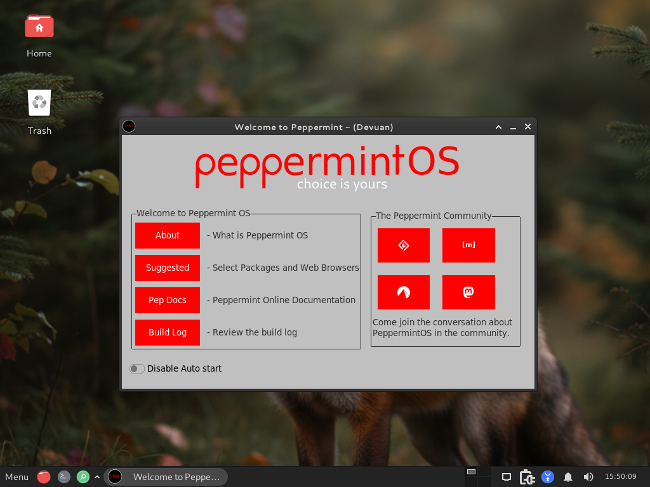Open the Mastodon community icon
The height and width of the screenshot is (487, 650).
click(468, 292)
